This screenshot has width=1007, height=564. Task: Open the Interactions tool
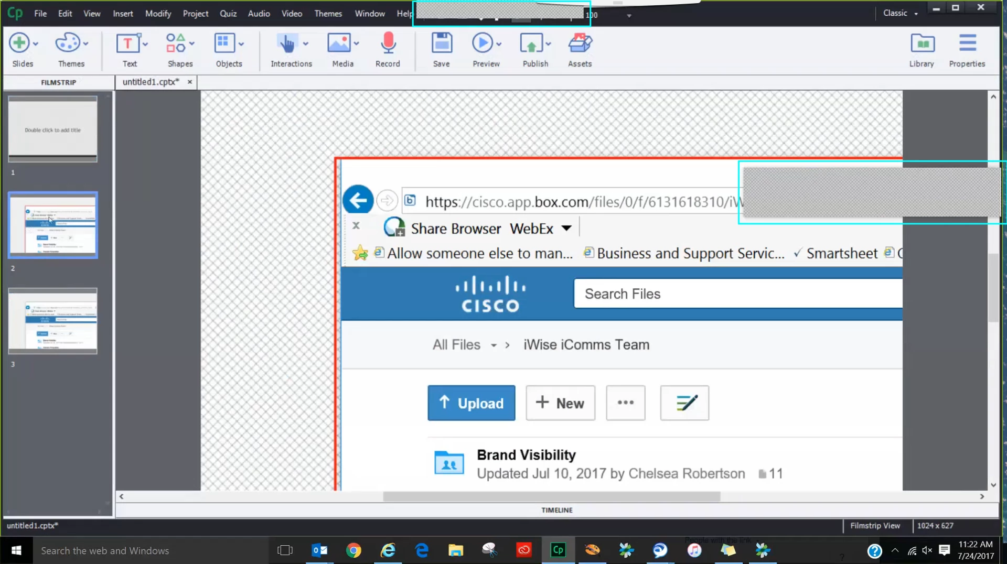287,43
